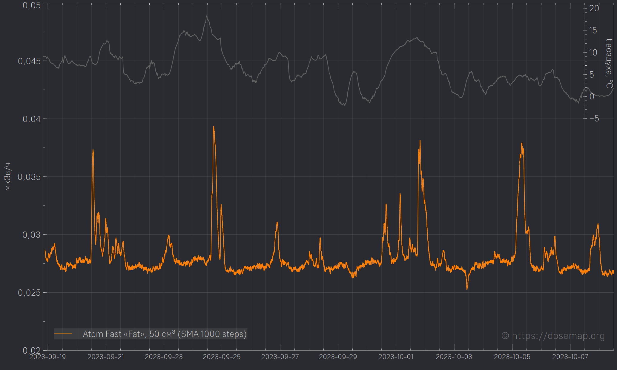The width and height of the screenshot is (617, 370).
Task: Click the 2023-09-29 date label
Action: [x=338, y=357]
